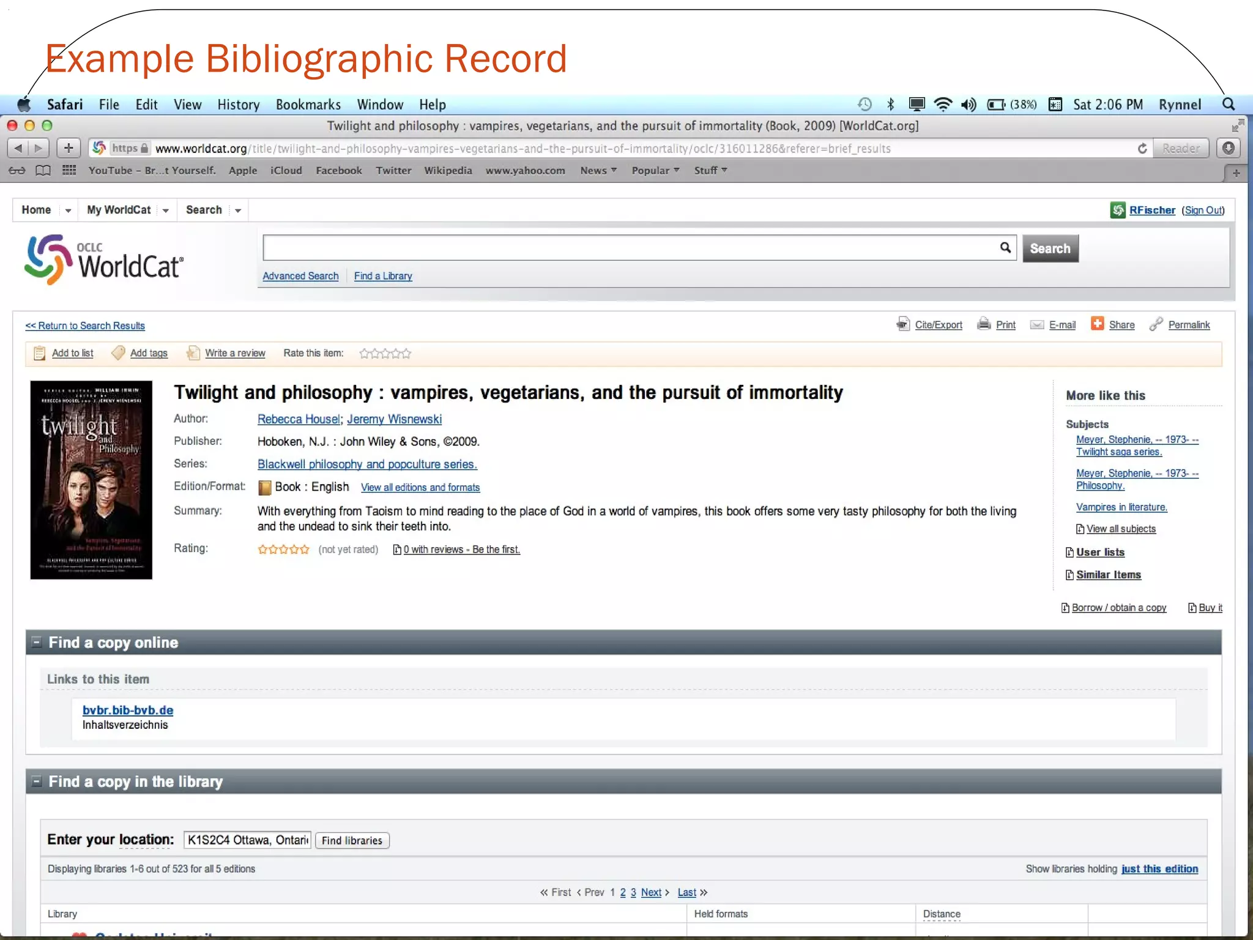Expand the Search nav dropdown arrow
The width and height of the screenshot is (1253, 940).
tap(238, 211)
